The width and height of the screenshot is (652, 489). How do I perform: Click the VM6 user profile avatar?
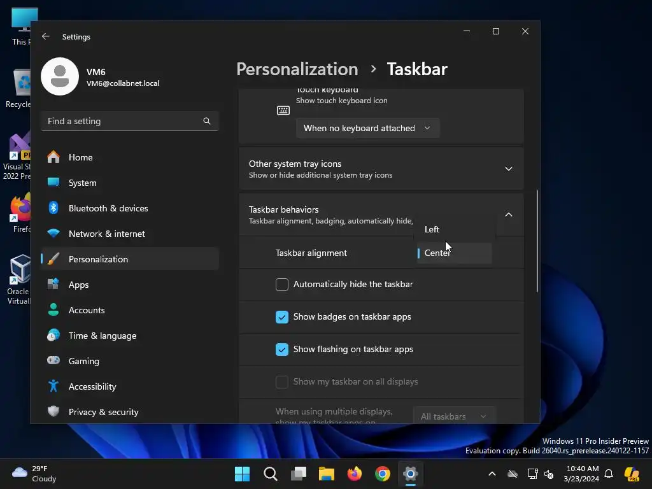pos(60,76)
